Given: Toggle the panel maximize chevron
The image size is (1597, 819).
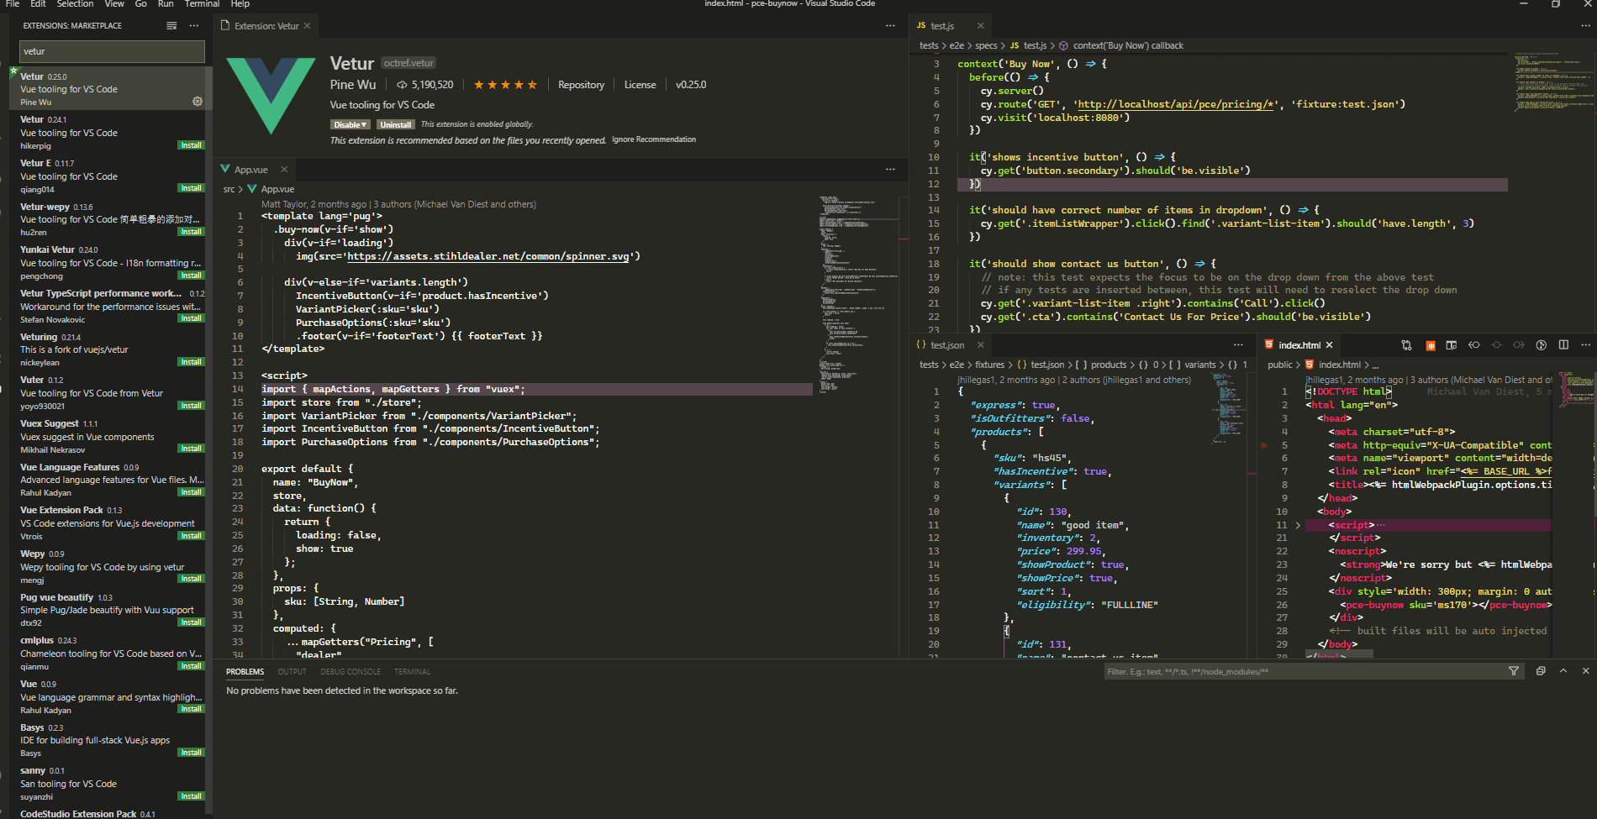Looking at the screenshot, I should coord(1563,670).
